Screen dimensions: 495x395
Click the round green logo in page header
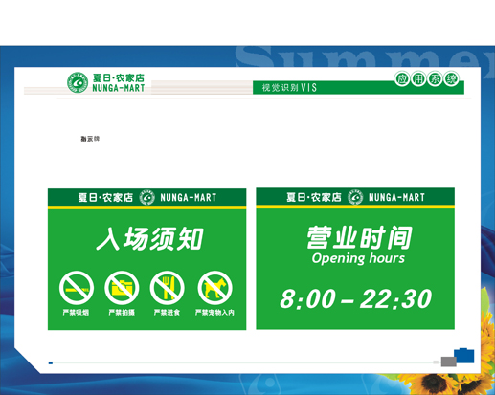pyautogui.click(x=78, y=82)
